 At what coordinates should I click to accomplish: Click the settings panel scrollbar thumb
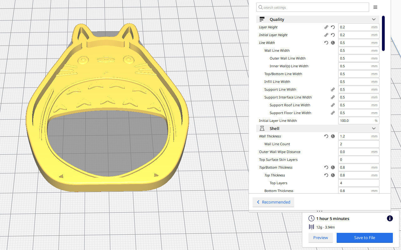tap(383, 33)
